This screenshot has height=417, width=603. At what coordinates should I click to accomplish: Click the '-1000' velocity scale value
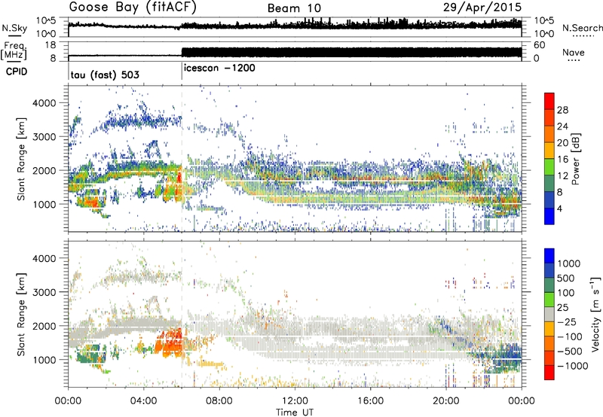tap(573, 366)
